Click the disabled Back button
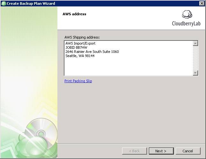206x159 pixels. pos(134,151)
